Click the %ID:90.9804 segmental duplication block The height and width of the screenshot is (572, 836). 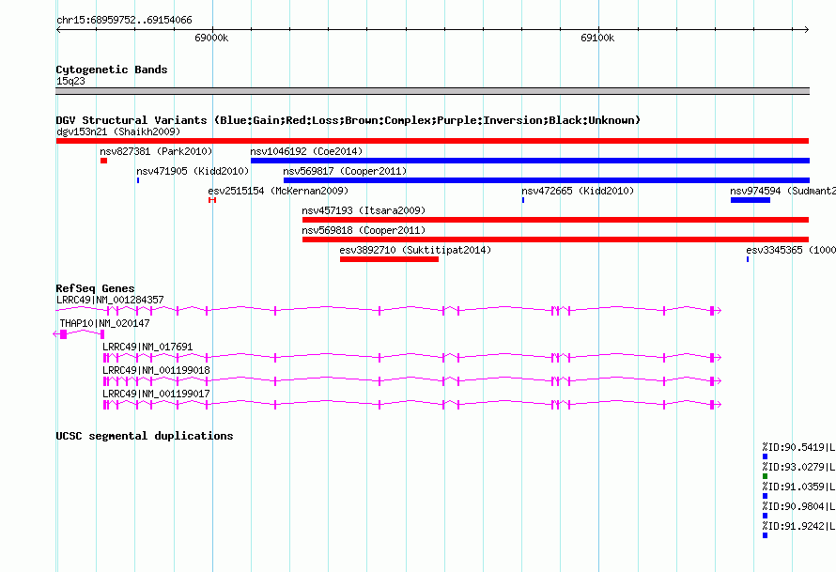[766, 516]
